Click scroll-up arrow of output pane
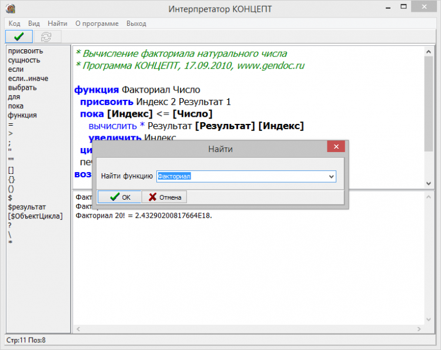Screen dimensions: 441x350 [x=428, y=197]
